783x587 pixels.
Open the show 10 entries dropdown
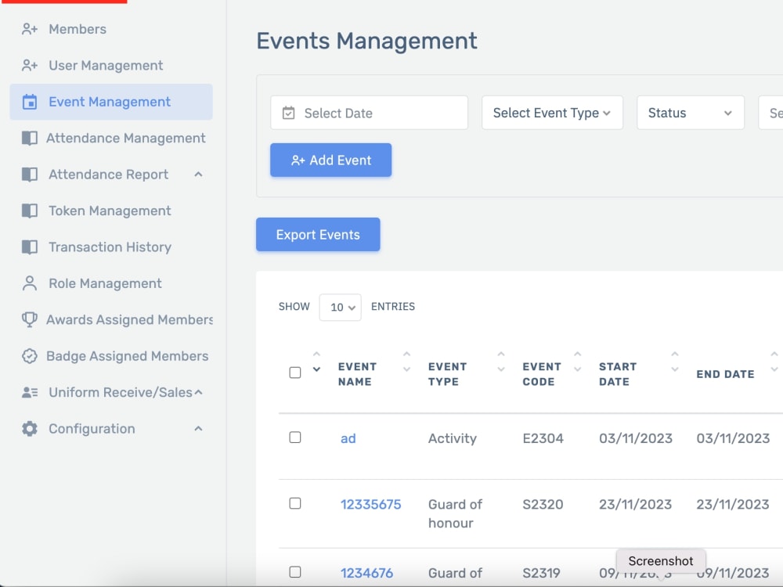tap(340, 307)
